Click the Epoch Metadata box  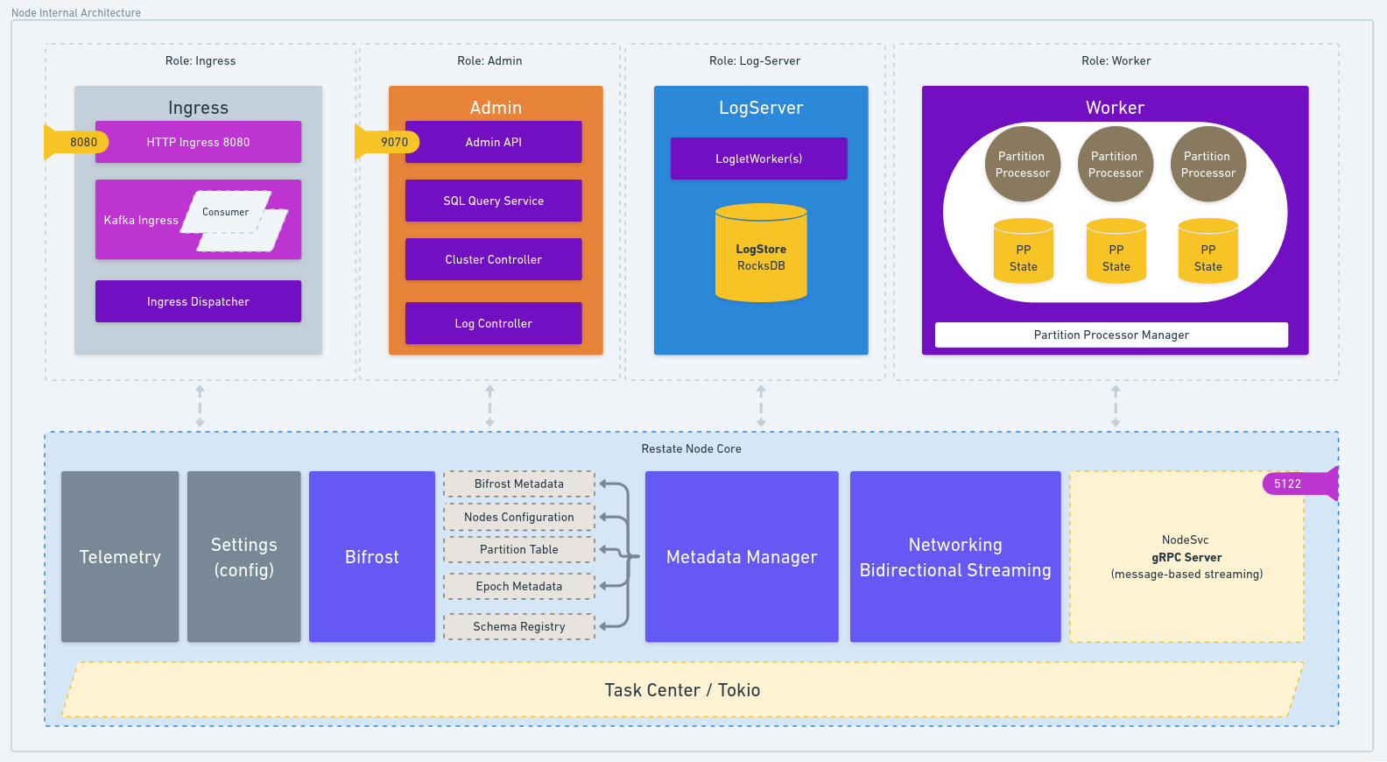tap(519, 586)
